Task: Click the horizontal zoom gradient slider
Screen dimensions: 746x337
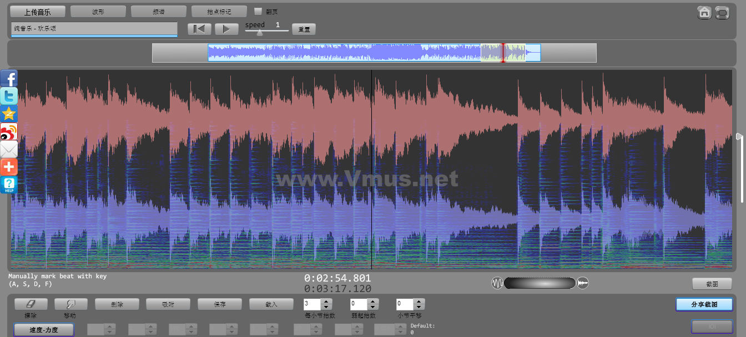Action: click(x=540, y=283)
